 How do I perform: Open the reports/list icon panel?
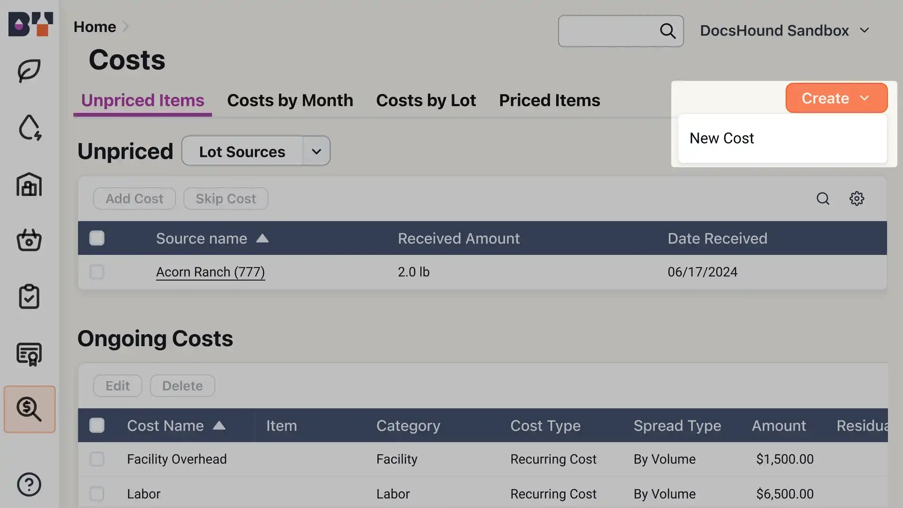pos(29,354)
